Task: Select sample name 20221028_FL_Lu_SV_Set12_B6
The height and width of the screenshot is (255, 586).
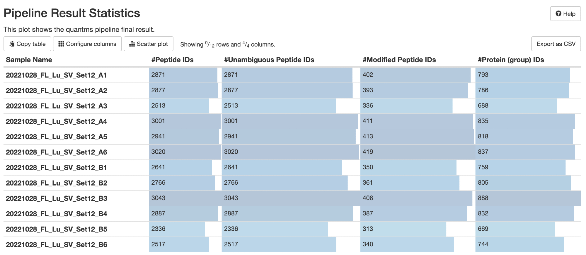Action: (57, 245)
